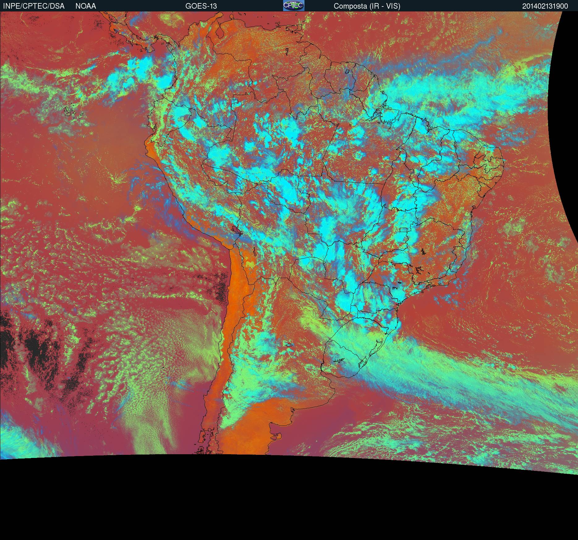Click the CPTEC logo in header

tap(294, 6)
